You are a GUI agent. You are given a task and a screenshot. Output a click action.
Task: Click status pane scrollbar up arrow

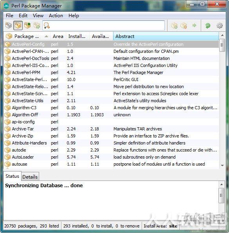point(222,184)
